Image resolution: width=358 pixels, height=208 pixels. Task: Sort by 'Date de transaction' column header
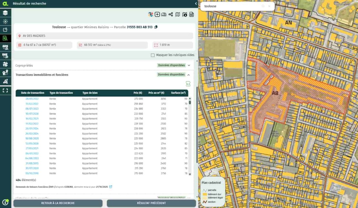click(33, 93)
